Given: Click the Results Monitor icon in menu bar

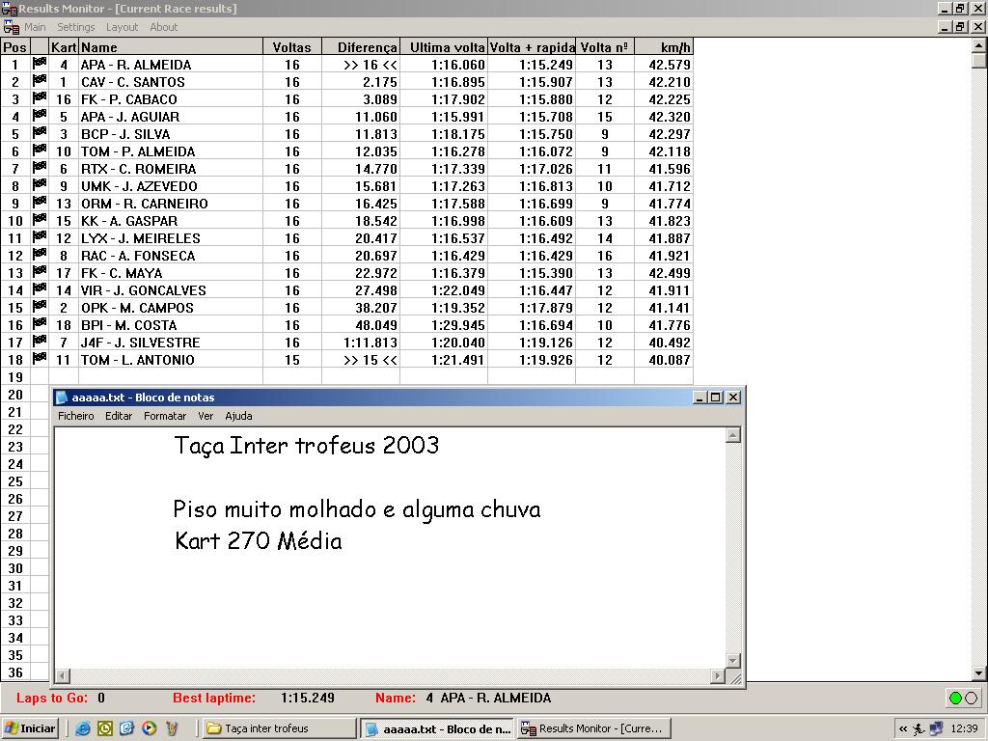Looking at the screenshot, I should 11,27.
